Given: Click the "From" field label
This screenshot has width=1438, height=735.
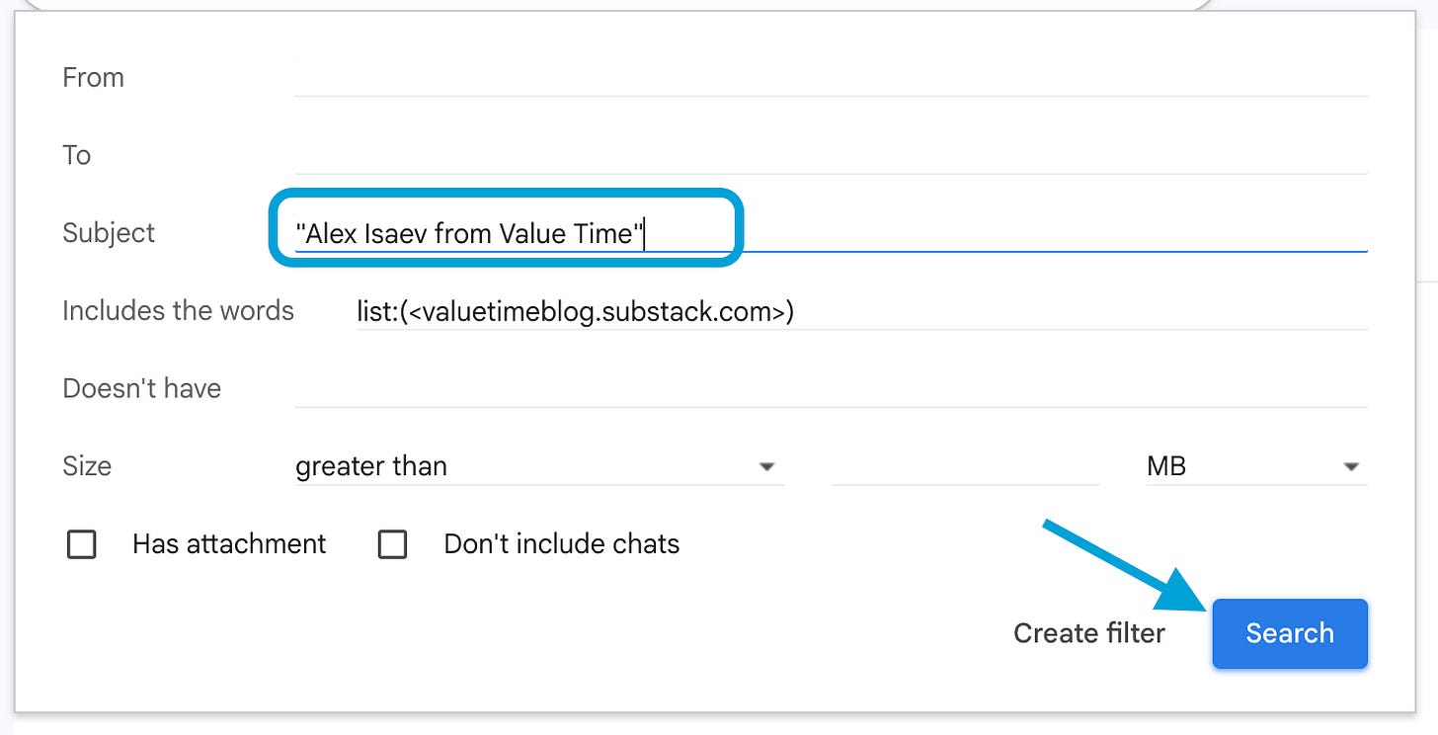Looking at the screenshot, I should point(93,77).
